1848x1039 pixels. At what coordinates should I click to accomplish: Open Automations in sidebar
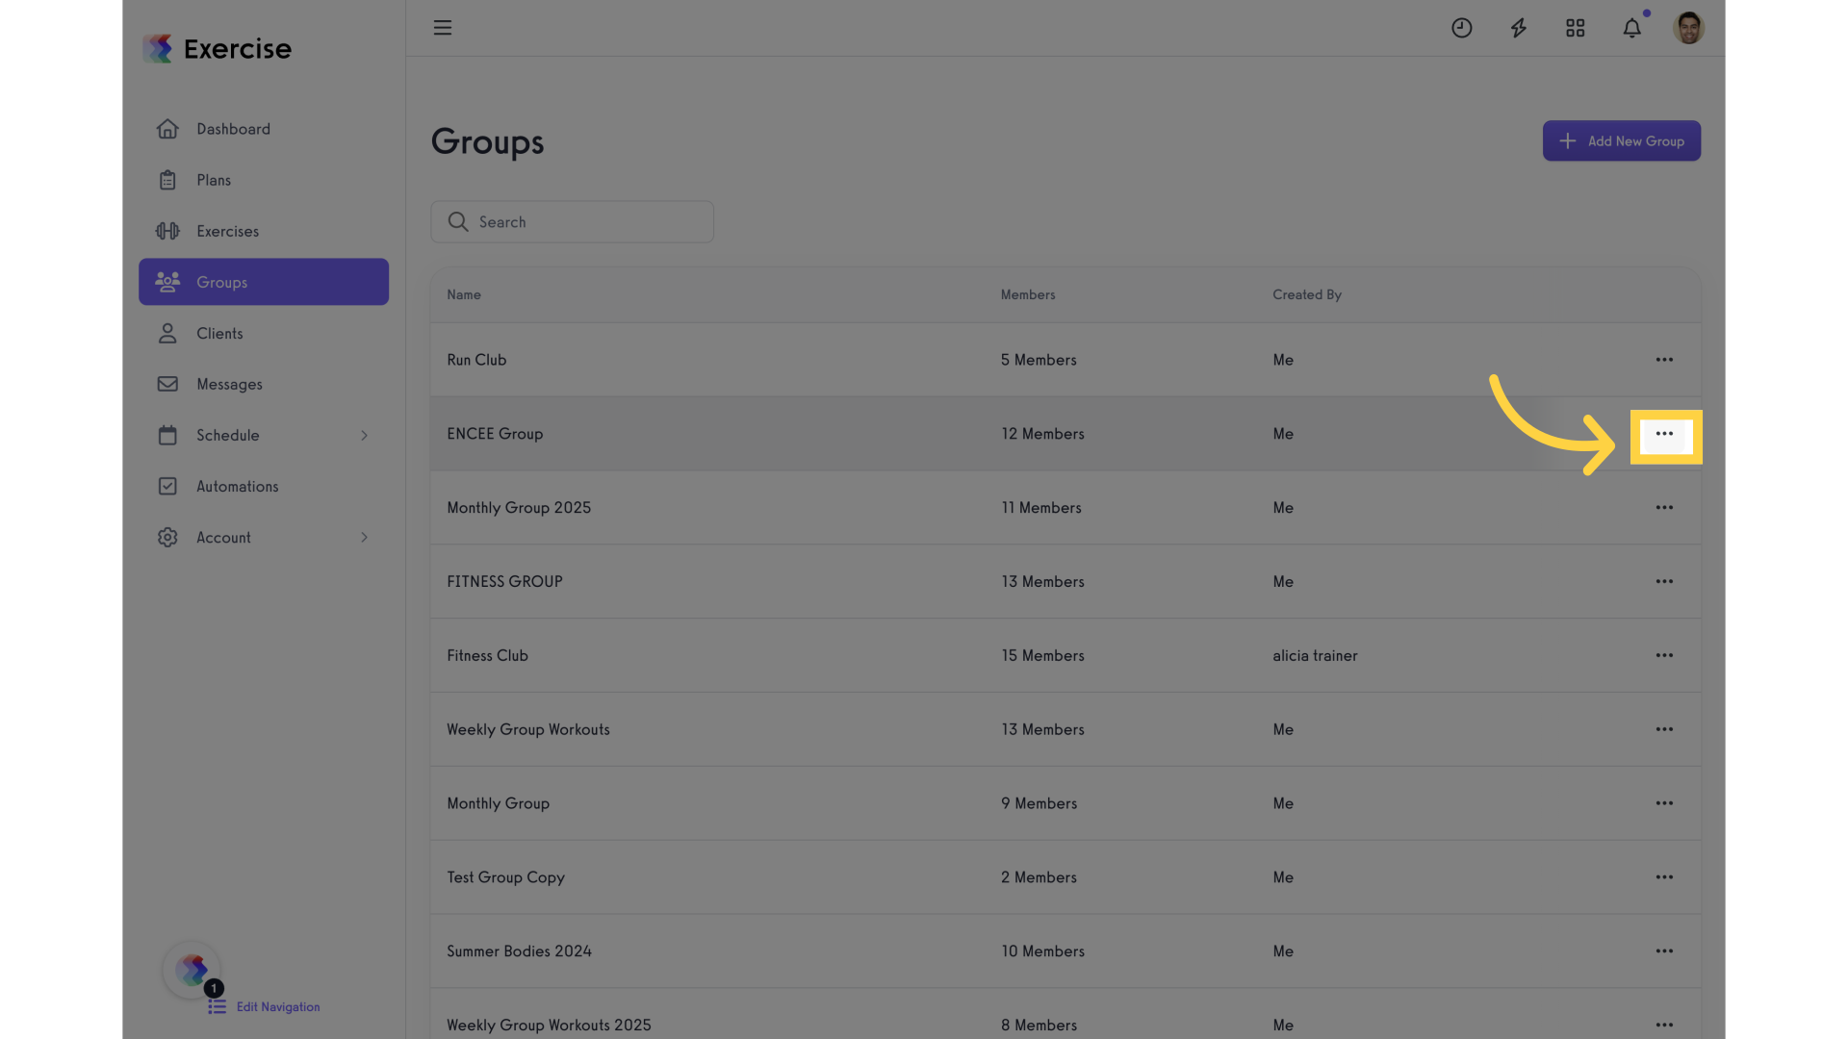pos(264,486)
